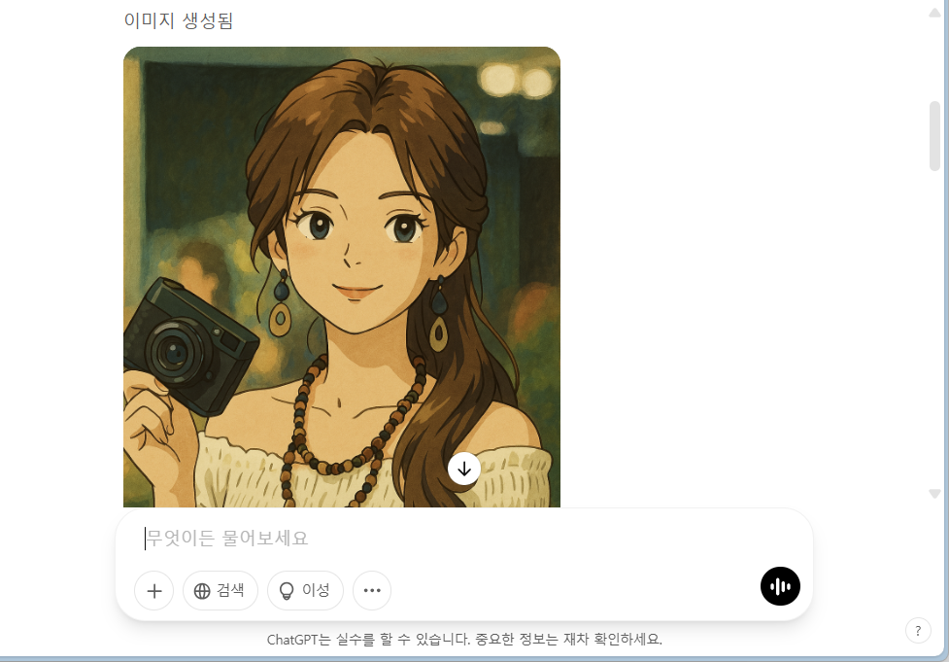Toggle the 이성 reasoning option
This screenshot has width=949, height=662.
pyautogui.click(x=305, y=590)
